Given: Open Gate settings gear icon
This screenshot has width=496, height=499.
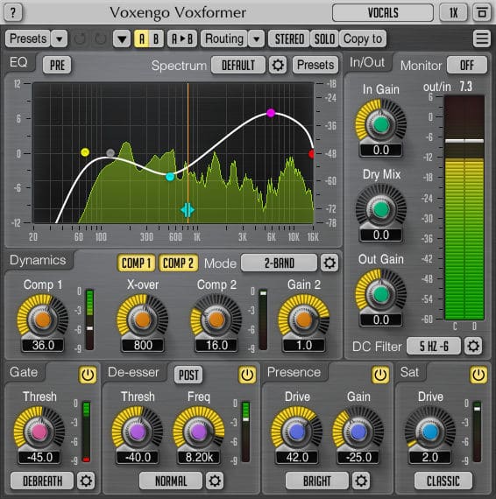Looking at the screenshot, I should tap(86, 481).
